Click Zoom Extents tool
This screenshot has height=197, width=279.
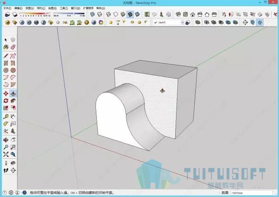(x=6, y=154)
